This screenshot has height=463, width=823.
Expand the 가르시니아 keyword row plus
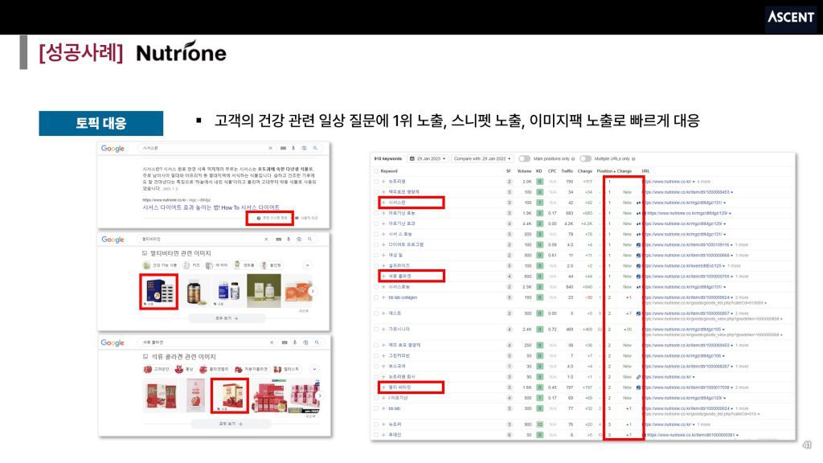(383, 329)
